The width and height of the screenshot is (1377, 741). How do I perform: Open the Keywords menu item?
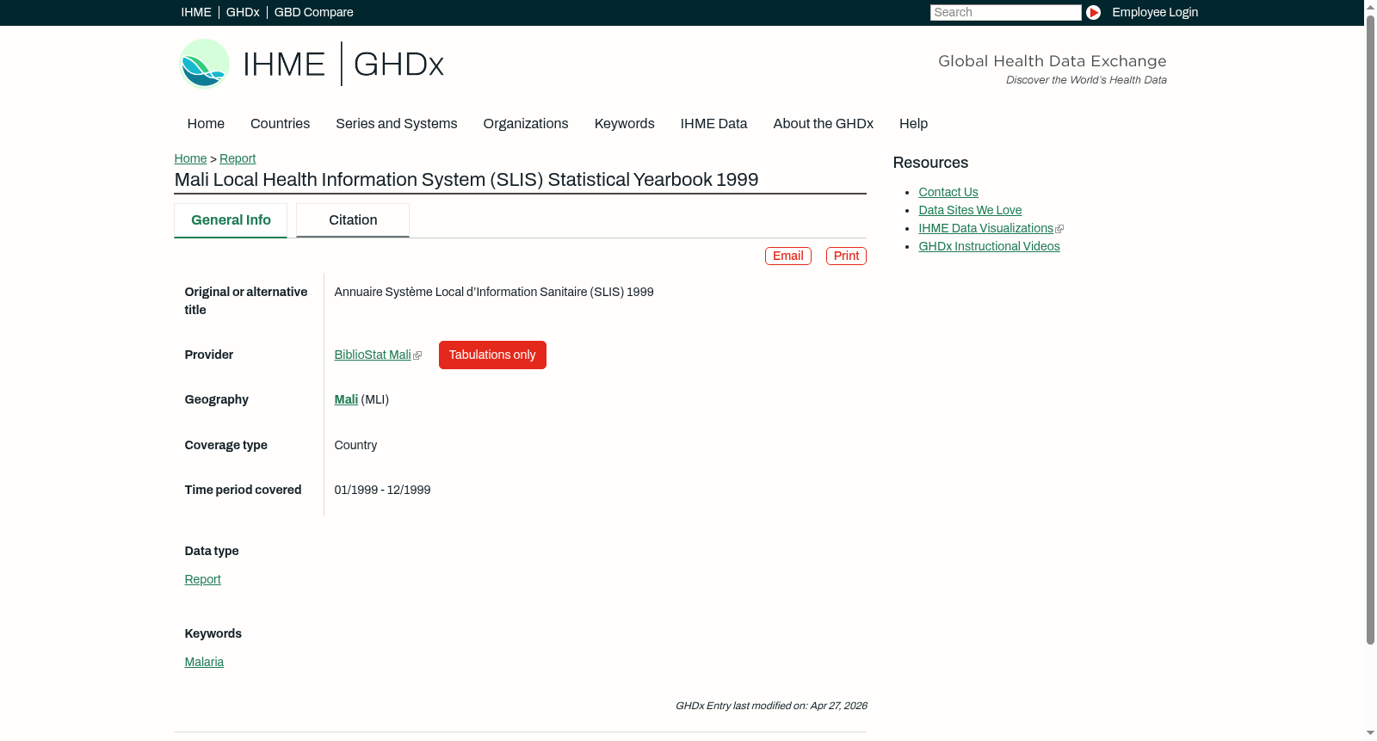[625, 124]
